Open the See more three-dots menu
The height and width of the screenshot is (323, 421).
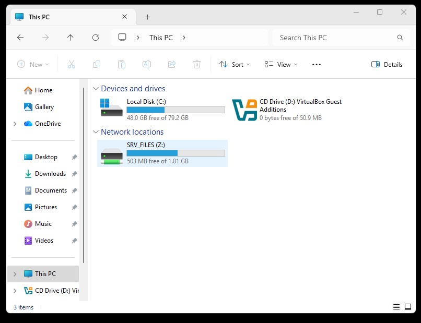(x=316, y=65)
